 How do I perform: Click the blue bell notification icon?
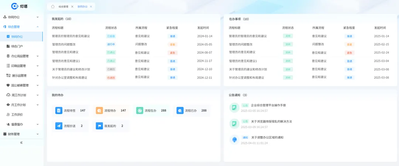[x=234, y=140]
